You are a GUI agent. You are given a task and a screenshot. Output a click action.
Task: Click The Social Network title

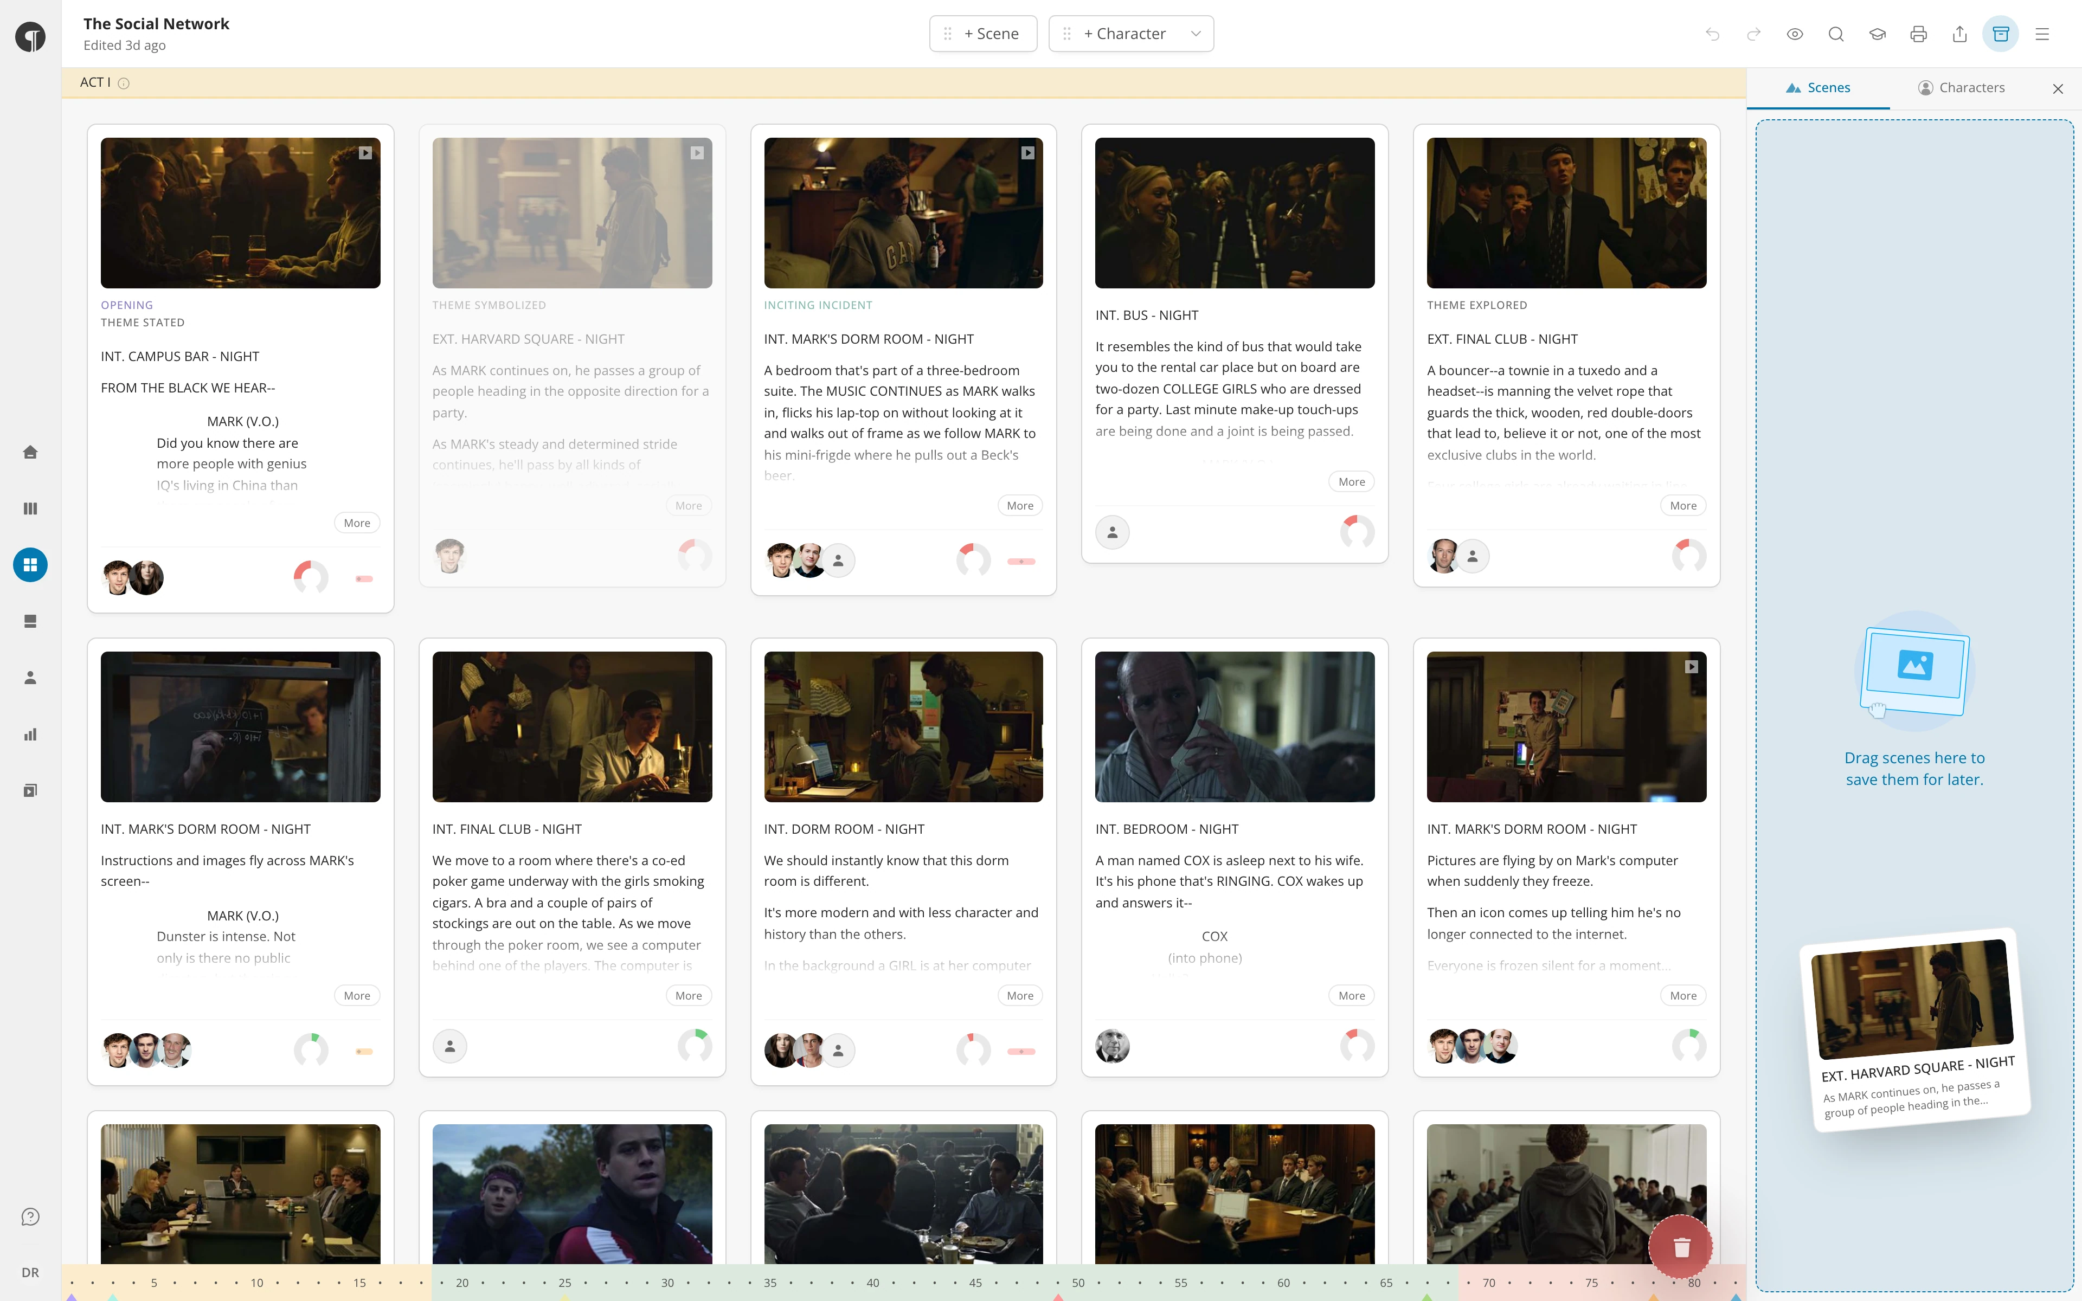(x=157, y=24)
